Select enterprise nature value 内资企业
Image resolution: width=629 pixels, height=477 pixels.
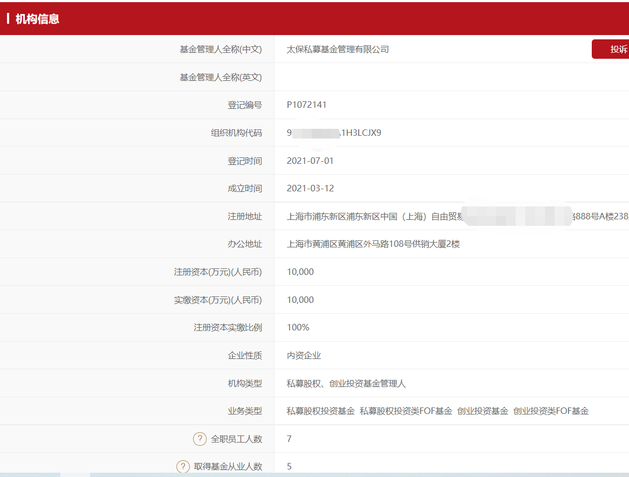pyautogui.click(x=304, y=356)
